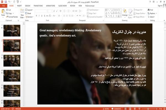Cut the selection with scissors icon
166x110 pixels.
pyautogui.click(x=8, y=10)
